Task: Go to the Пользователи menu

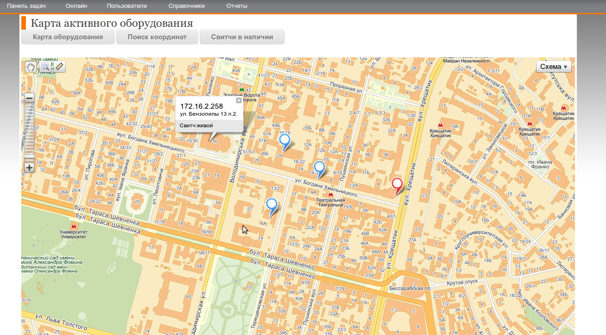Action: tap(127, 6)
